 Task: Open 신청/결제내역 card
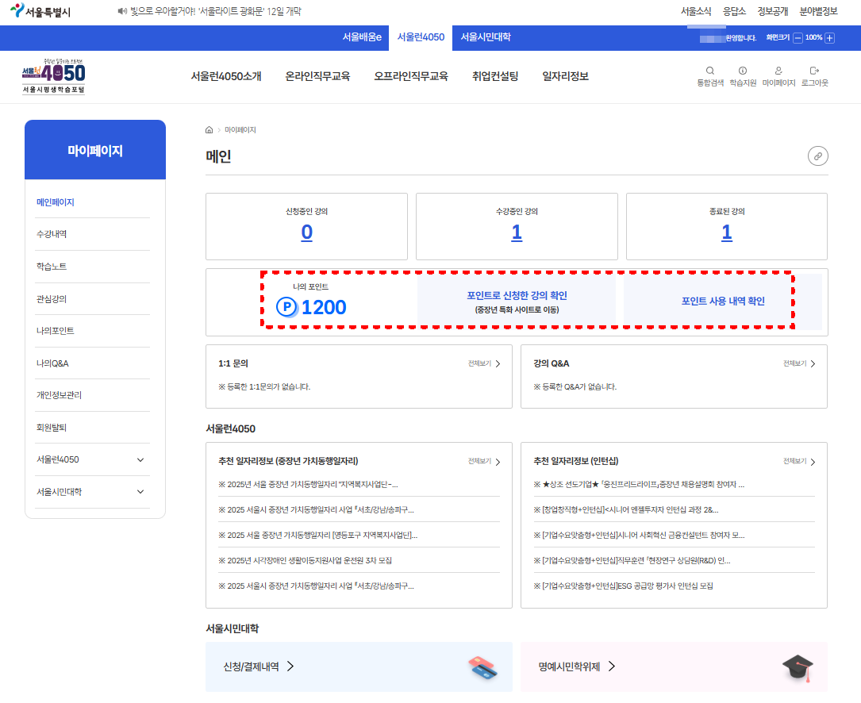[359, 667]
